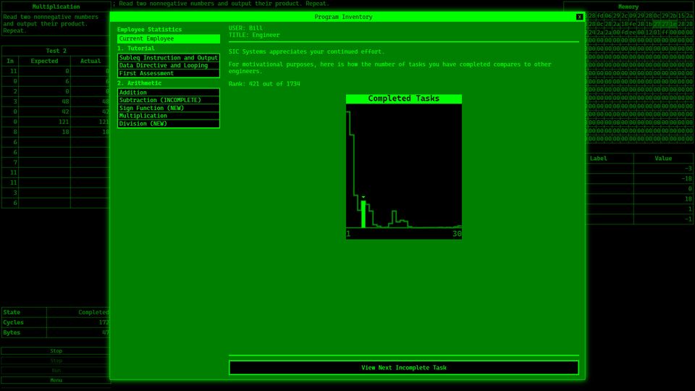Click the Test 2 table header
This screenshot has width=695, height=391.
(56, 51)
